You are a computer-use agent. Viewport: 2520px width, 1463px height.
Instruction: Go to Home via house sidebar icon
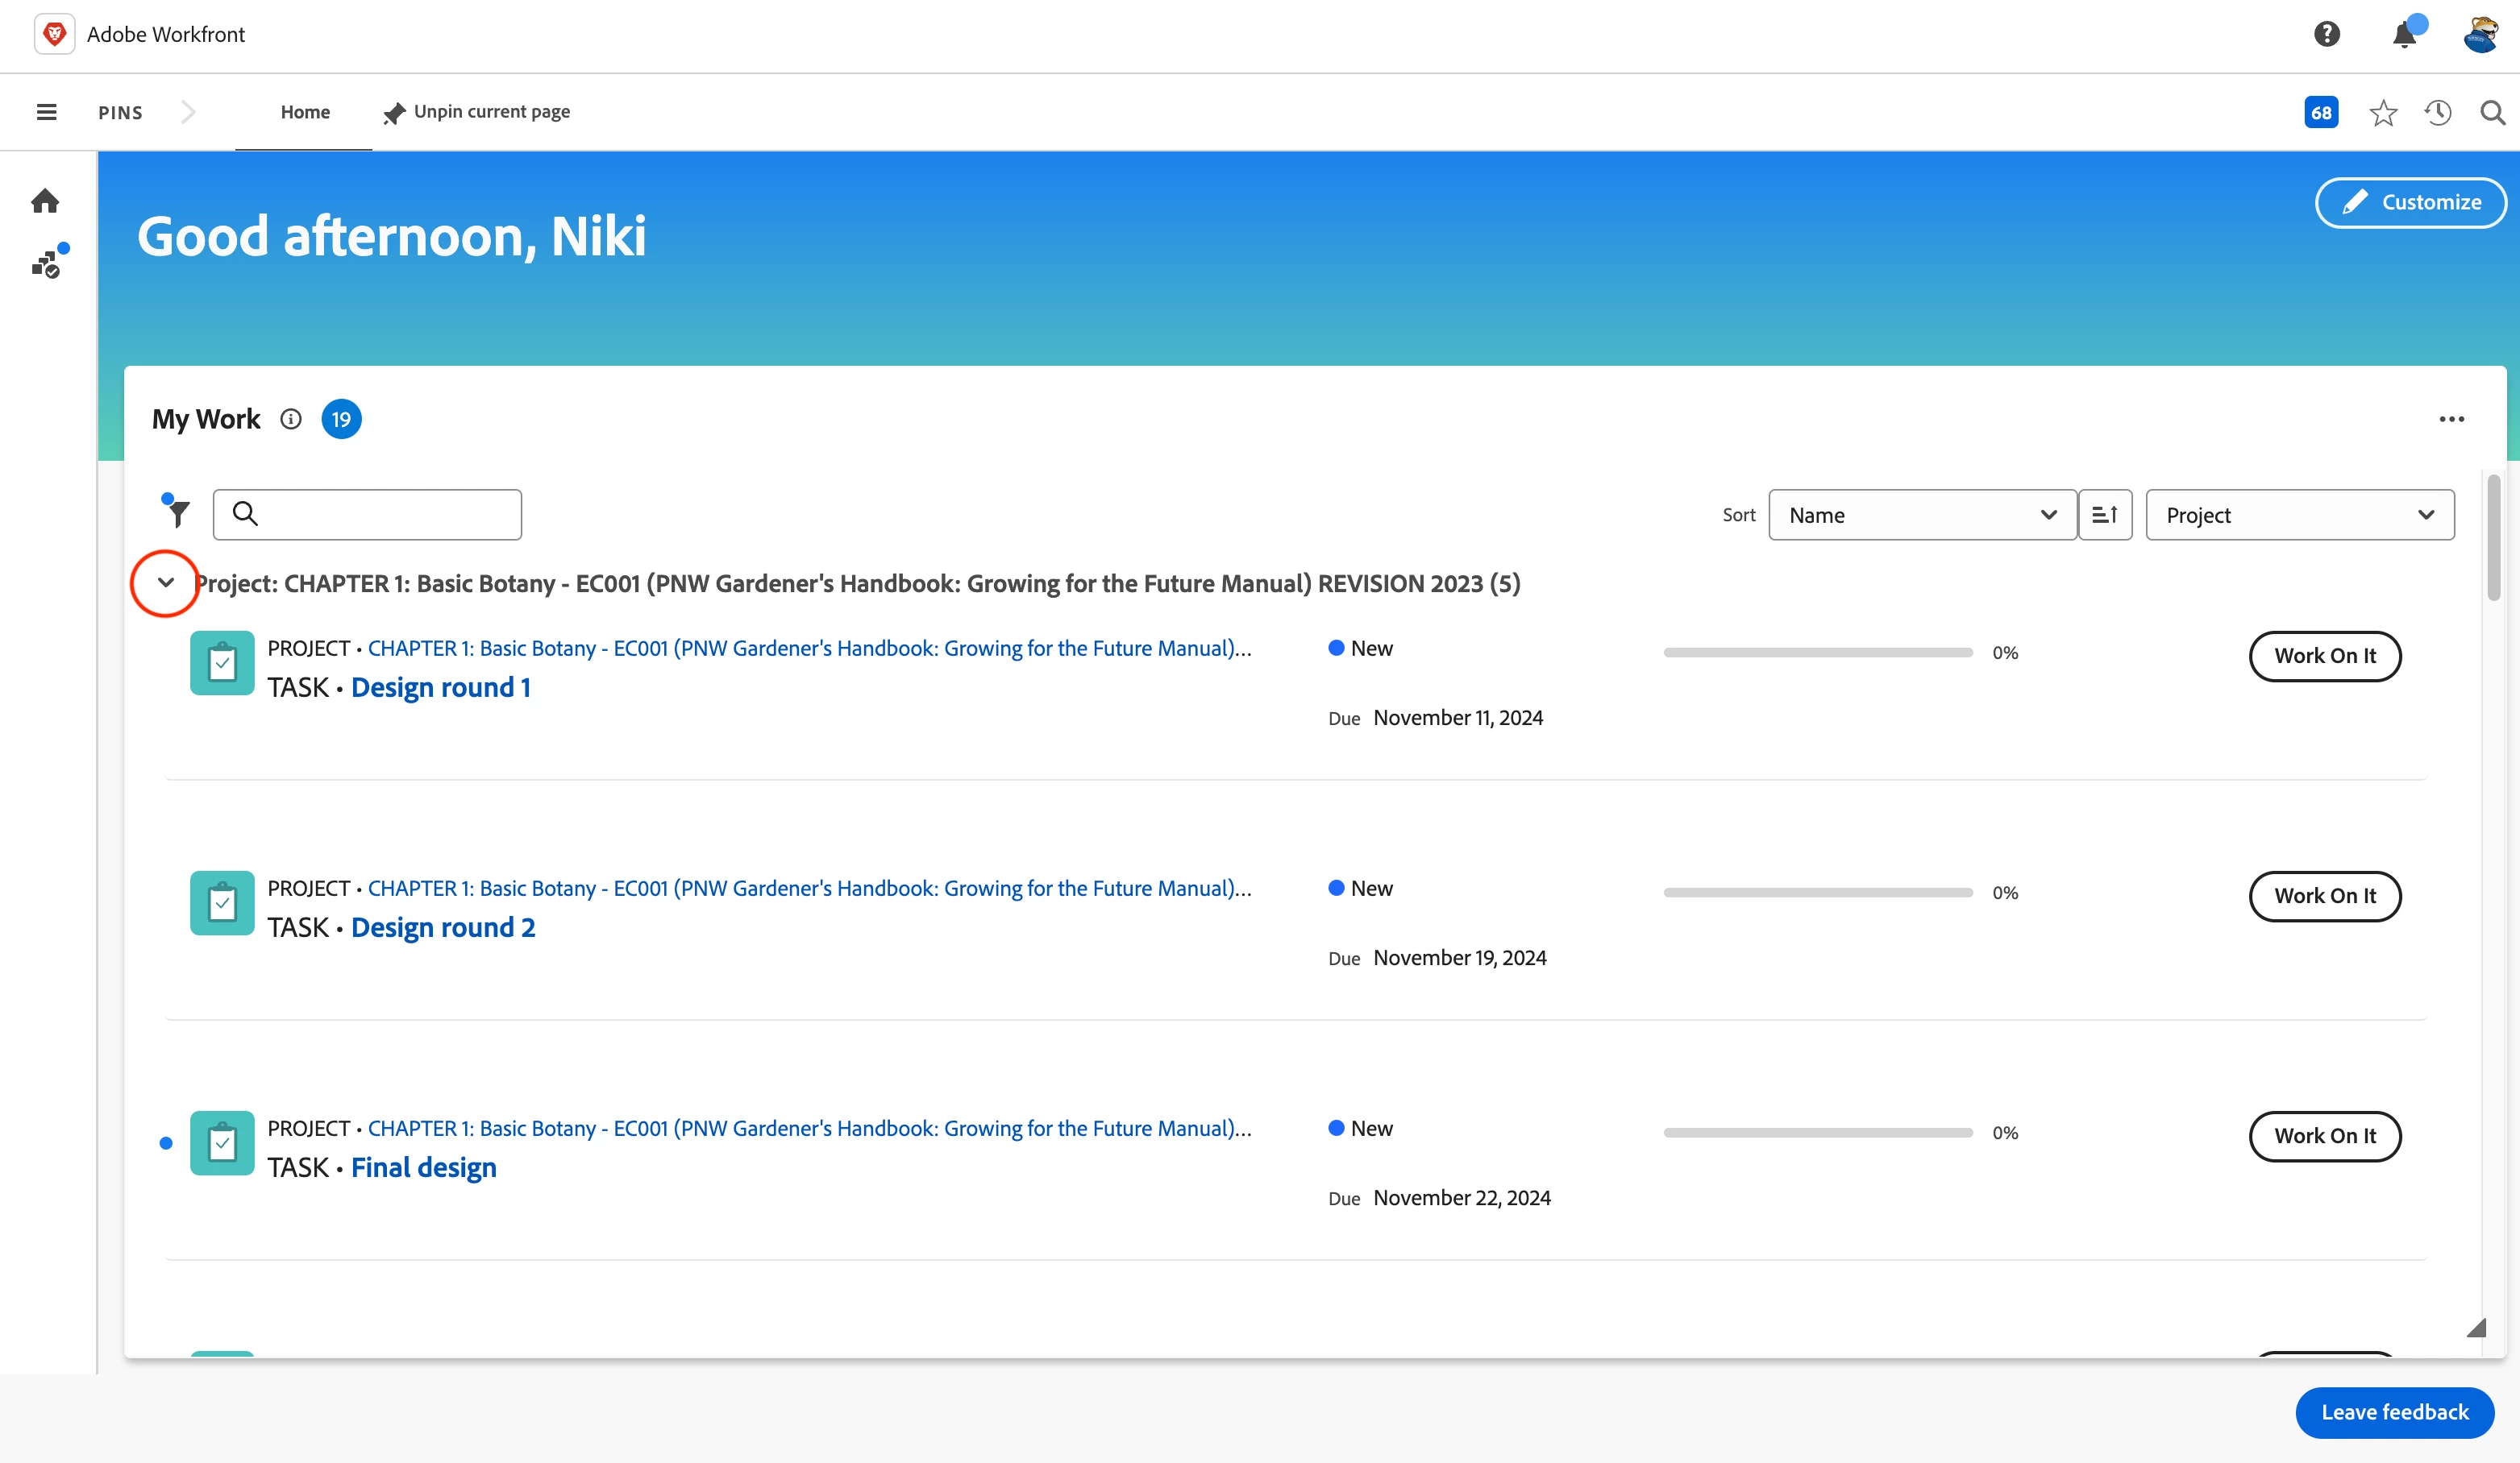coord(45,201)
